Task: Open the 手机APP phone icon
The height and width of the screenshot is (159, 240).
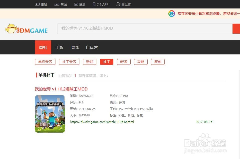Action: (94, 4)
